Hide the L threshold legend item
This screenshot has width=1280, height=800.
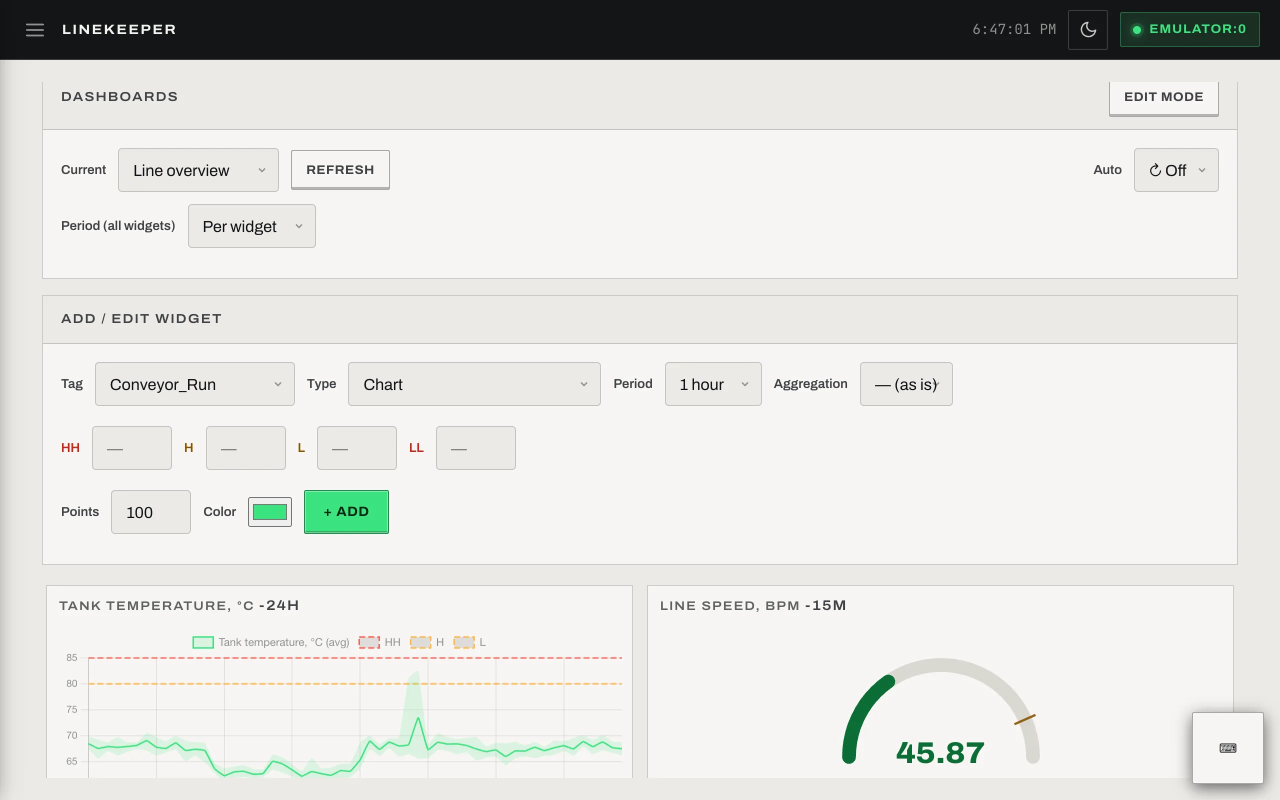[469, 642]
